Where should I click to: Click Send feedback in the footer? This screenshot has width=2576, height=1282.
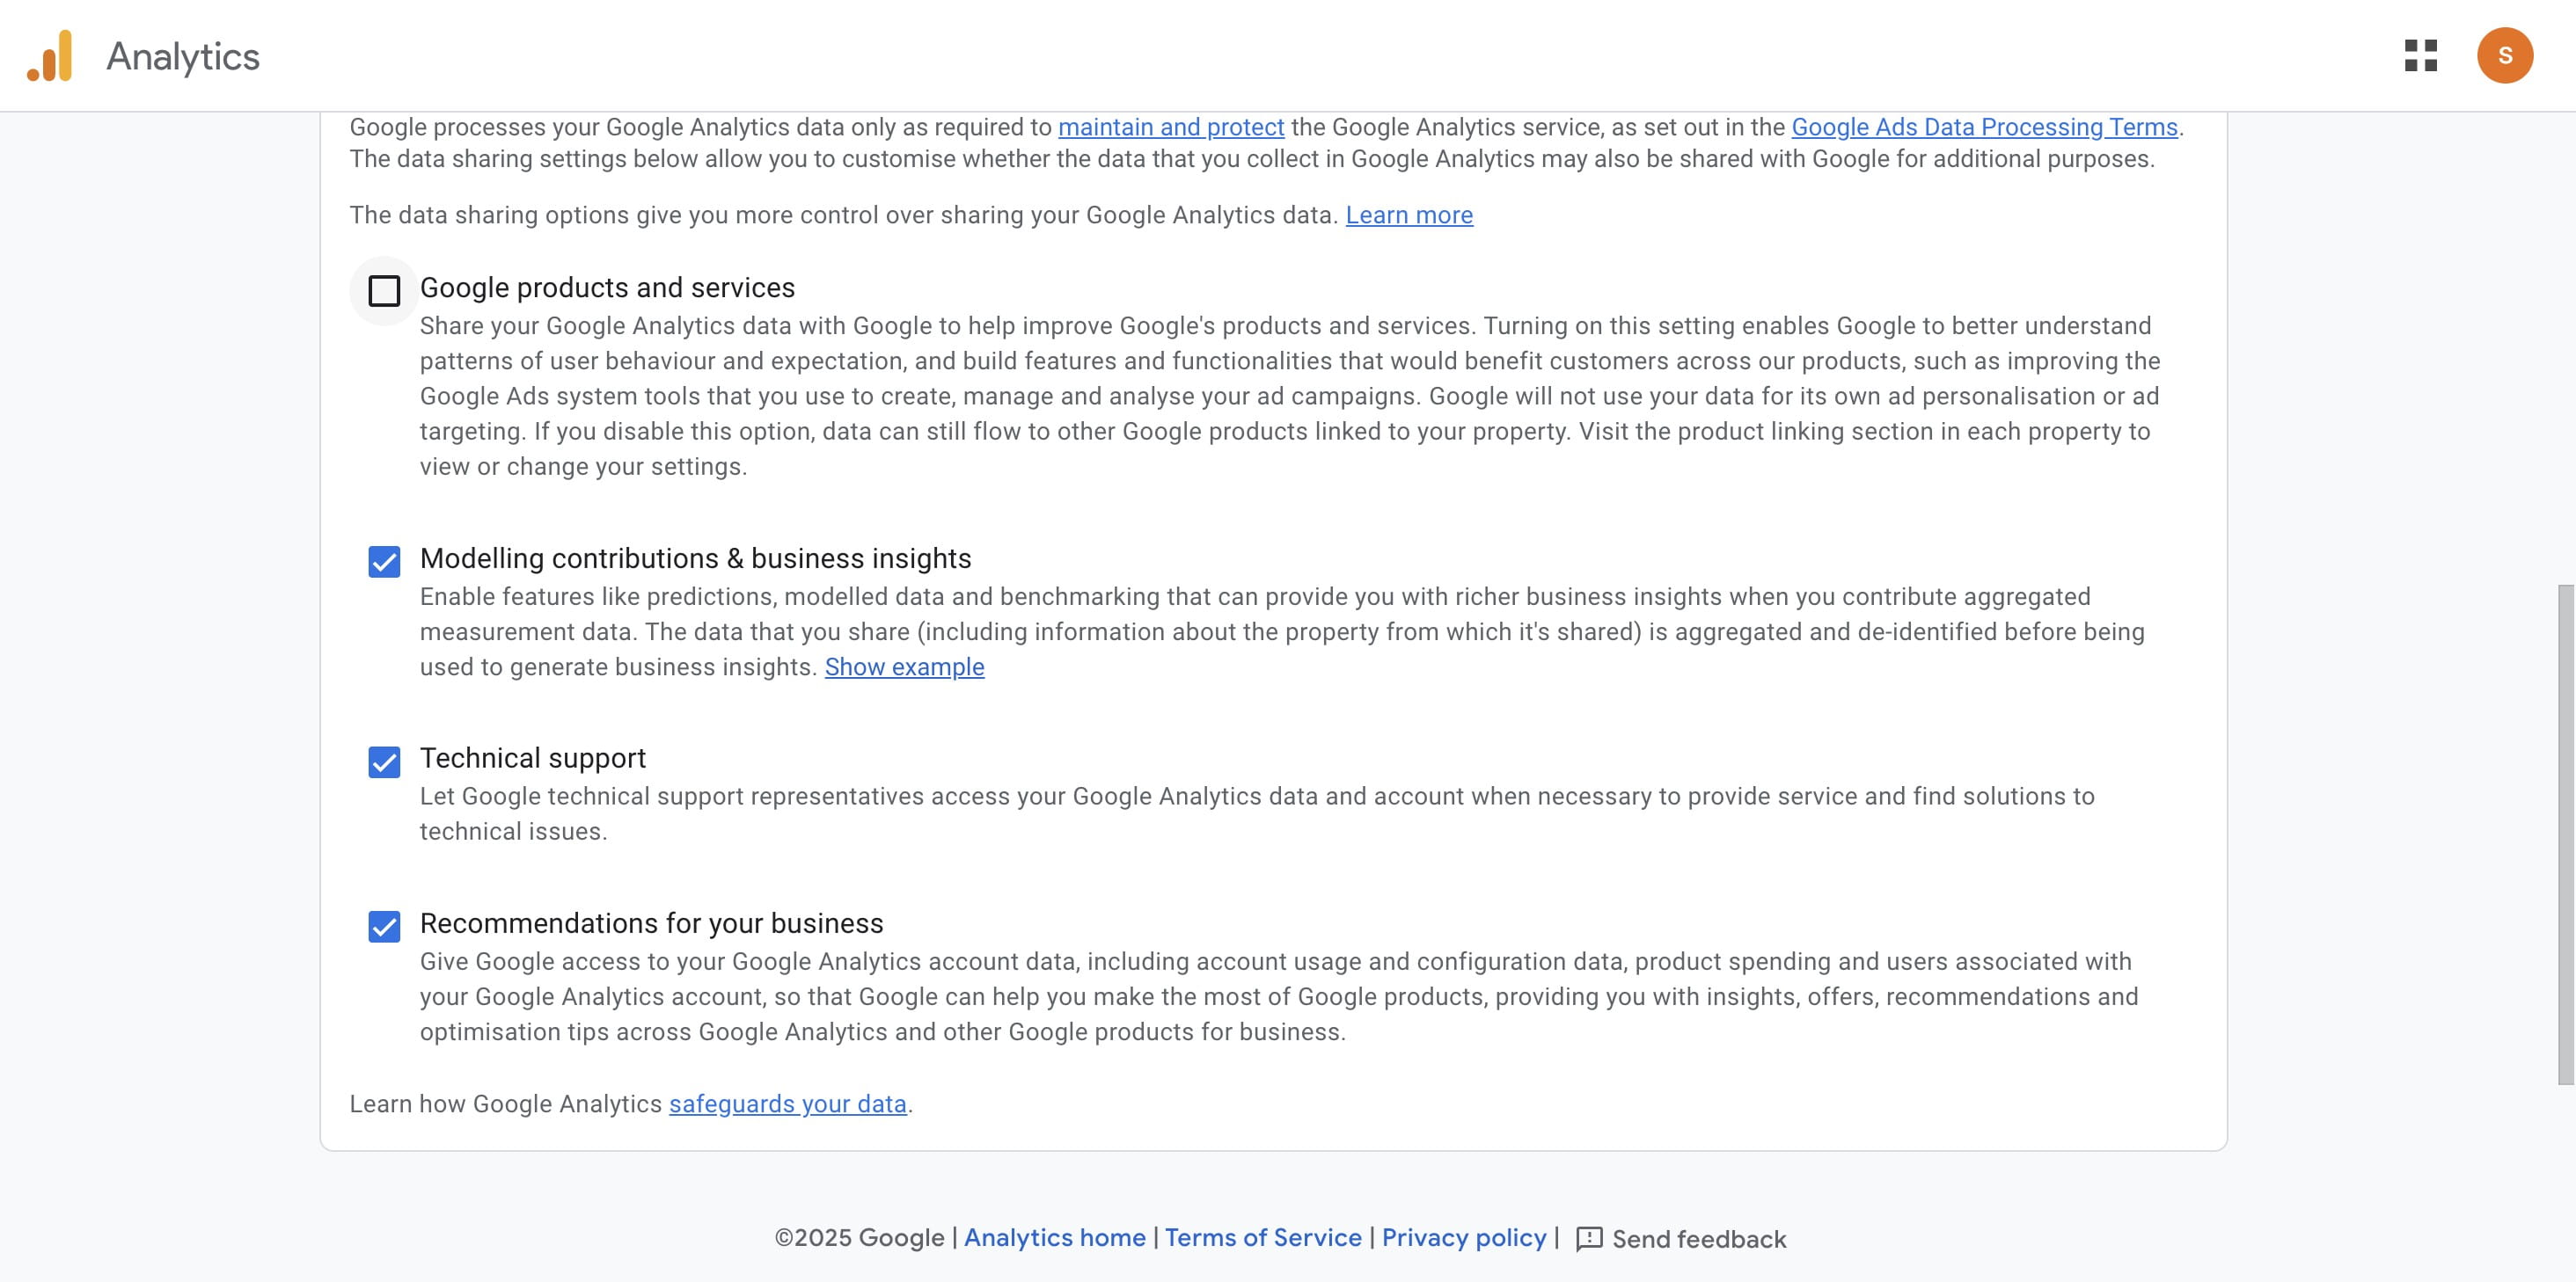click(x=1699, y=1238)
